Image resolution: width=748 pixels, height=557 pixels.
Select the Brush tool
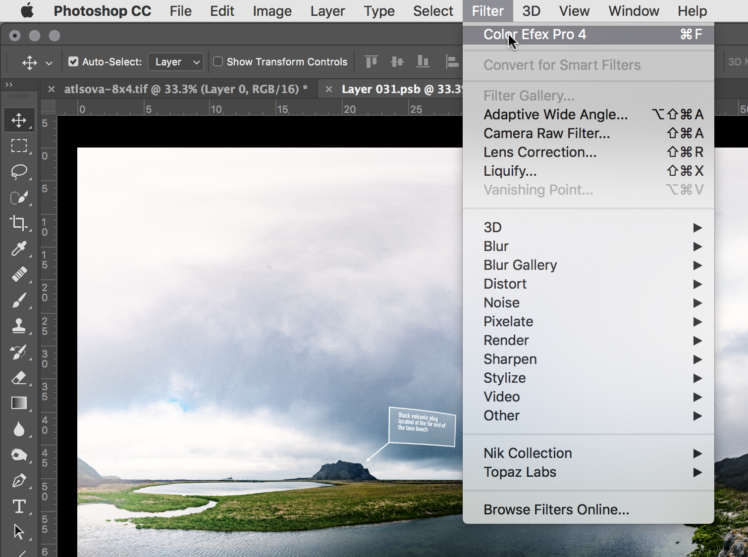pyautogui.click(x=19, y=300)
